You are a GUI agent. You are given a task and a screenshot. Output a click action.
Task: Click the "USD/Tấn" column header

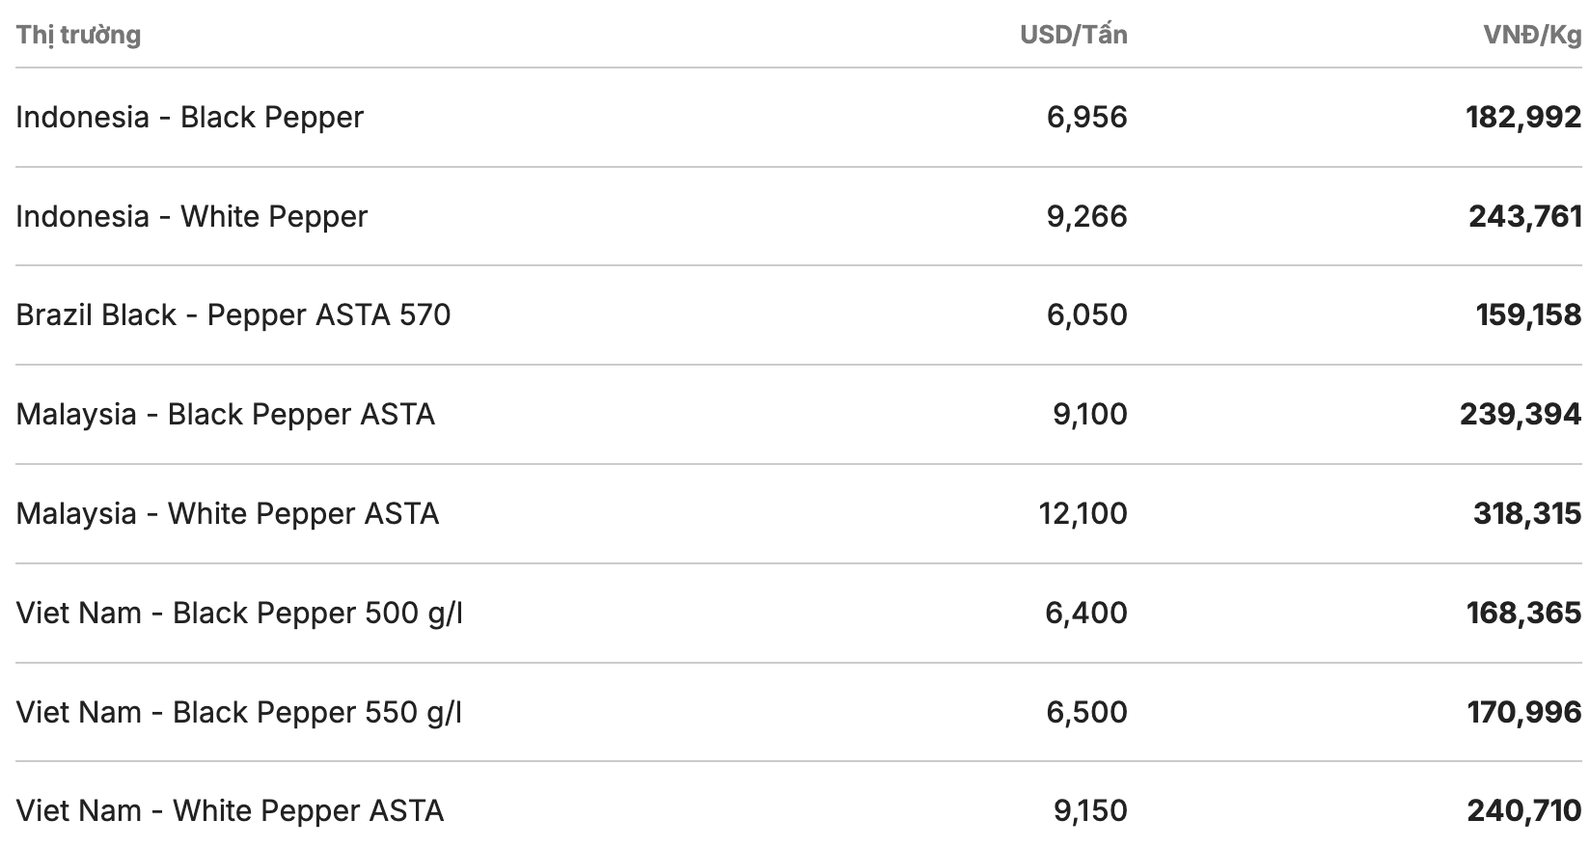point(1073,35)
